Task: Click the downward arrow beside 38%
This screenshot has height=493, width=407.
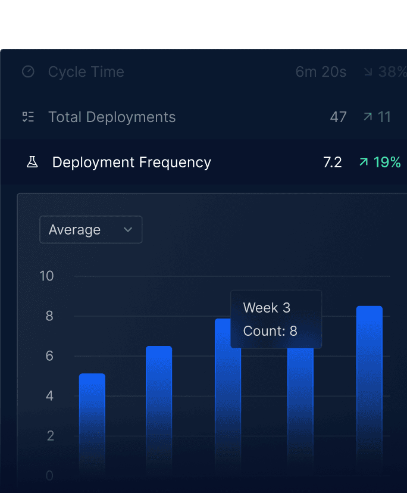Action: 368,72
